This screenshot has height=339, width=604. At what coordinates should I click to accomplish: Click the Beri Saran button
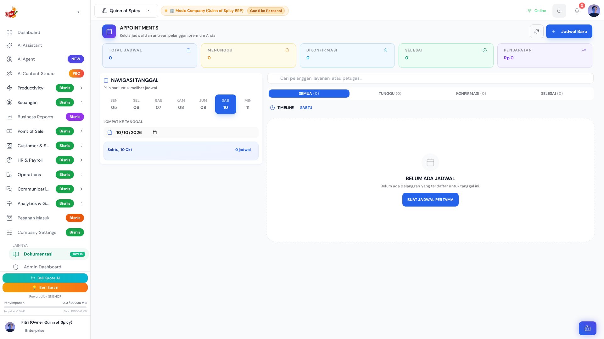[45, 288]
